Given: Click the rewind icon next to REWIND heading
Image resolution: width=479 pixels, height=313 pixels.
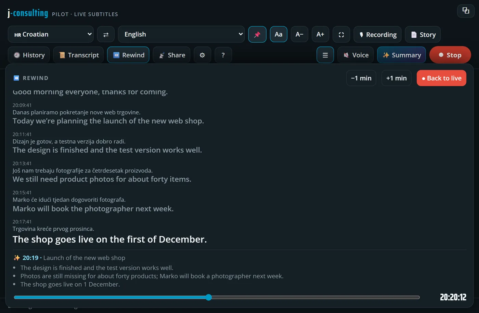Looking at the screenshot, I should click(16, 78).
